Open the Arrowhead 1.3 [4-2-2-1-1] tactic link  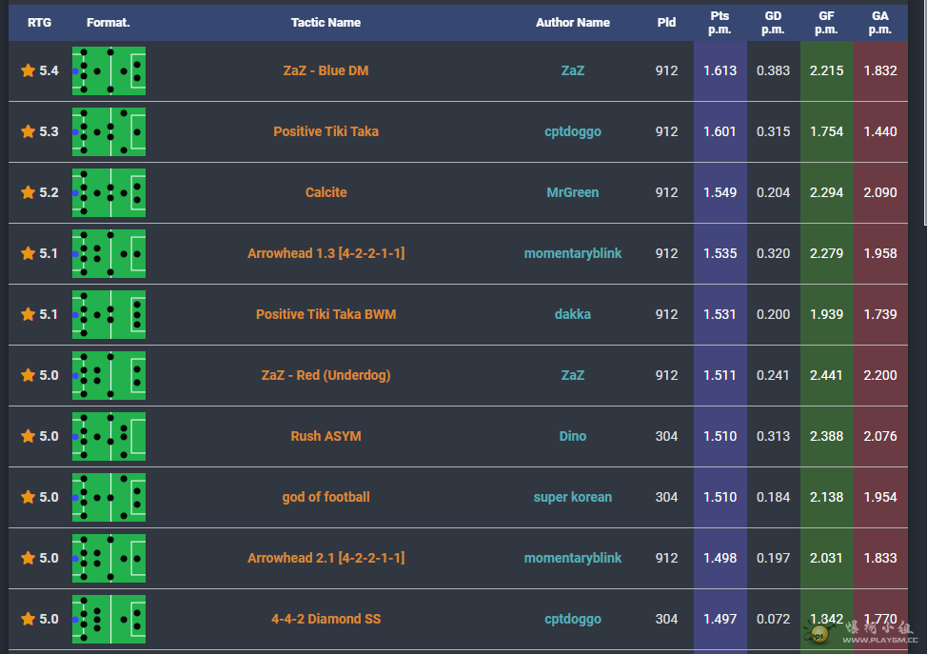[x=325, y=253]
